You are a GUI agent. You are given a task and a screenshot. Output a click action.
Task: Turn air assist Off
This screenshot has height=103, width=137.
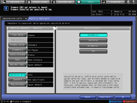93,51
